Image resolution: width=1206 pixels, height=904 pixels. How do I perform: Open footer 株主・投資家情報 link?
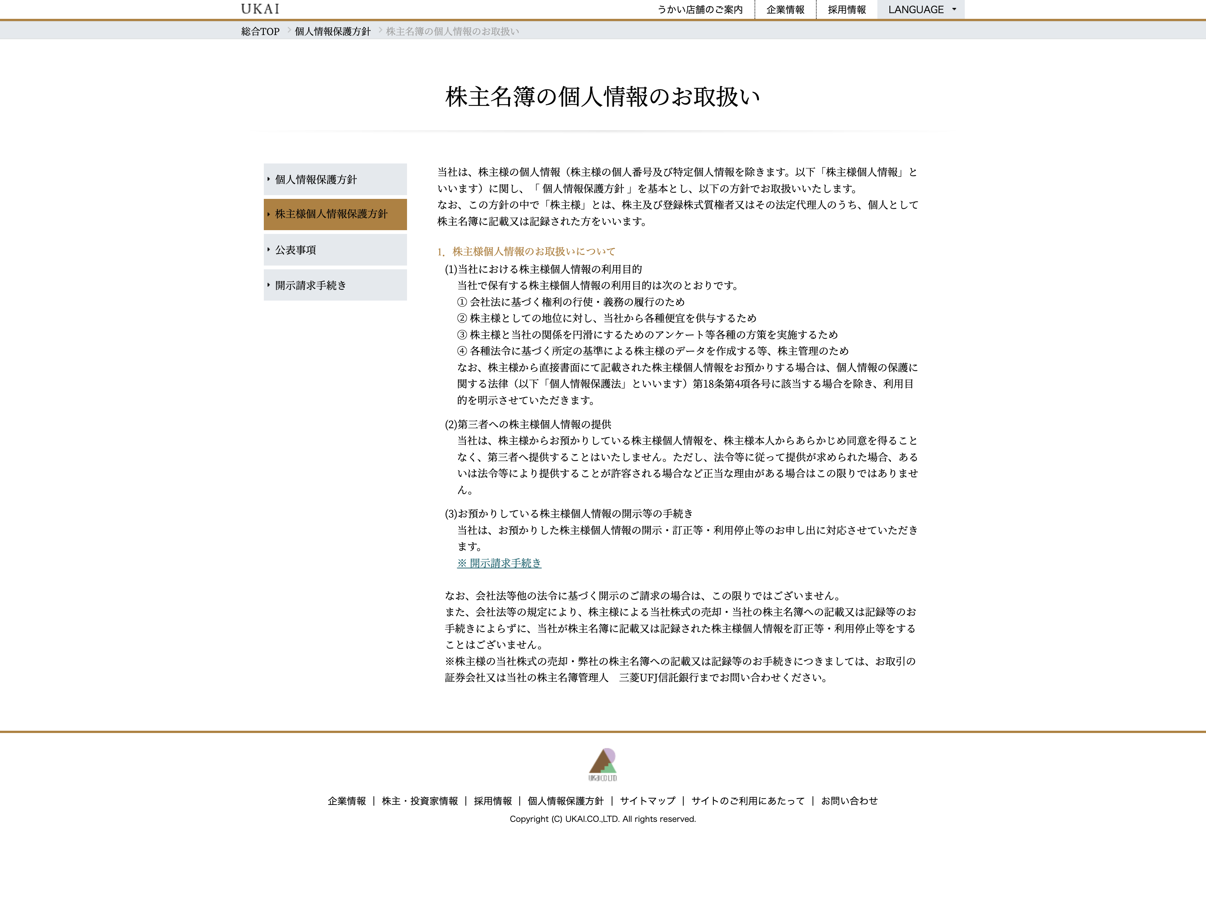click(420, 800)
